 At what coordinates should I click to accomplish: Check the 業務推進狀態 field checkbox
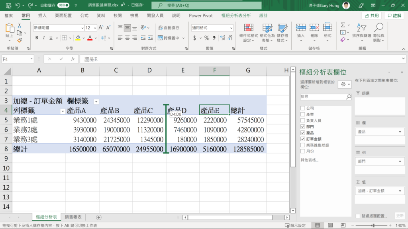[x=303, y=145]
